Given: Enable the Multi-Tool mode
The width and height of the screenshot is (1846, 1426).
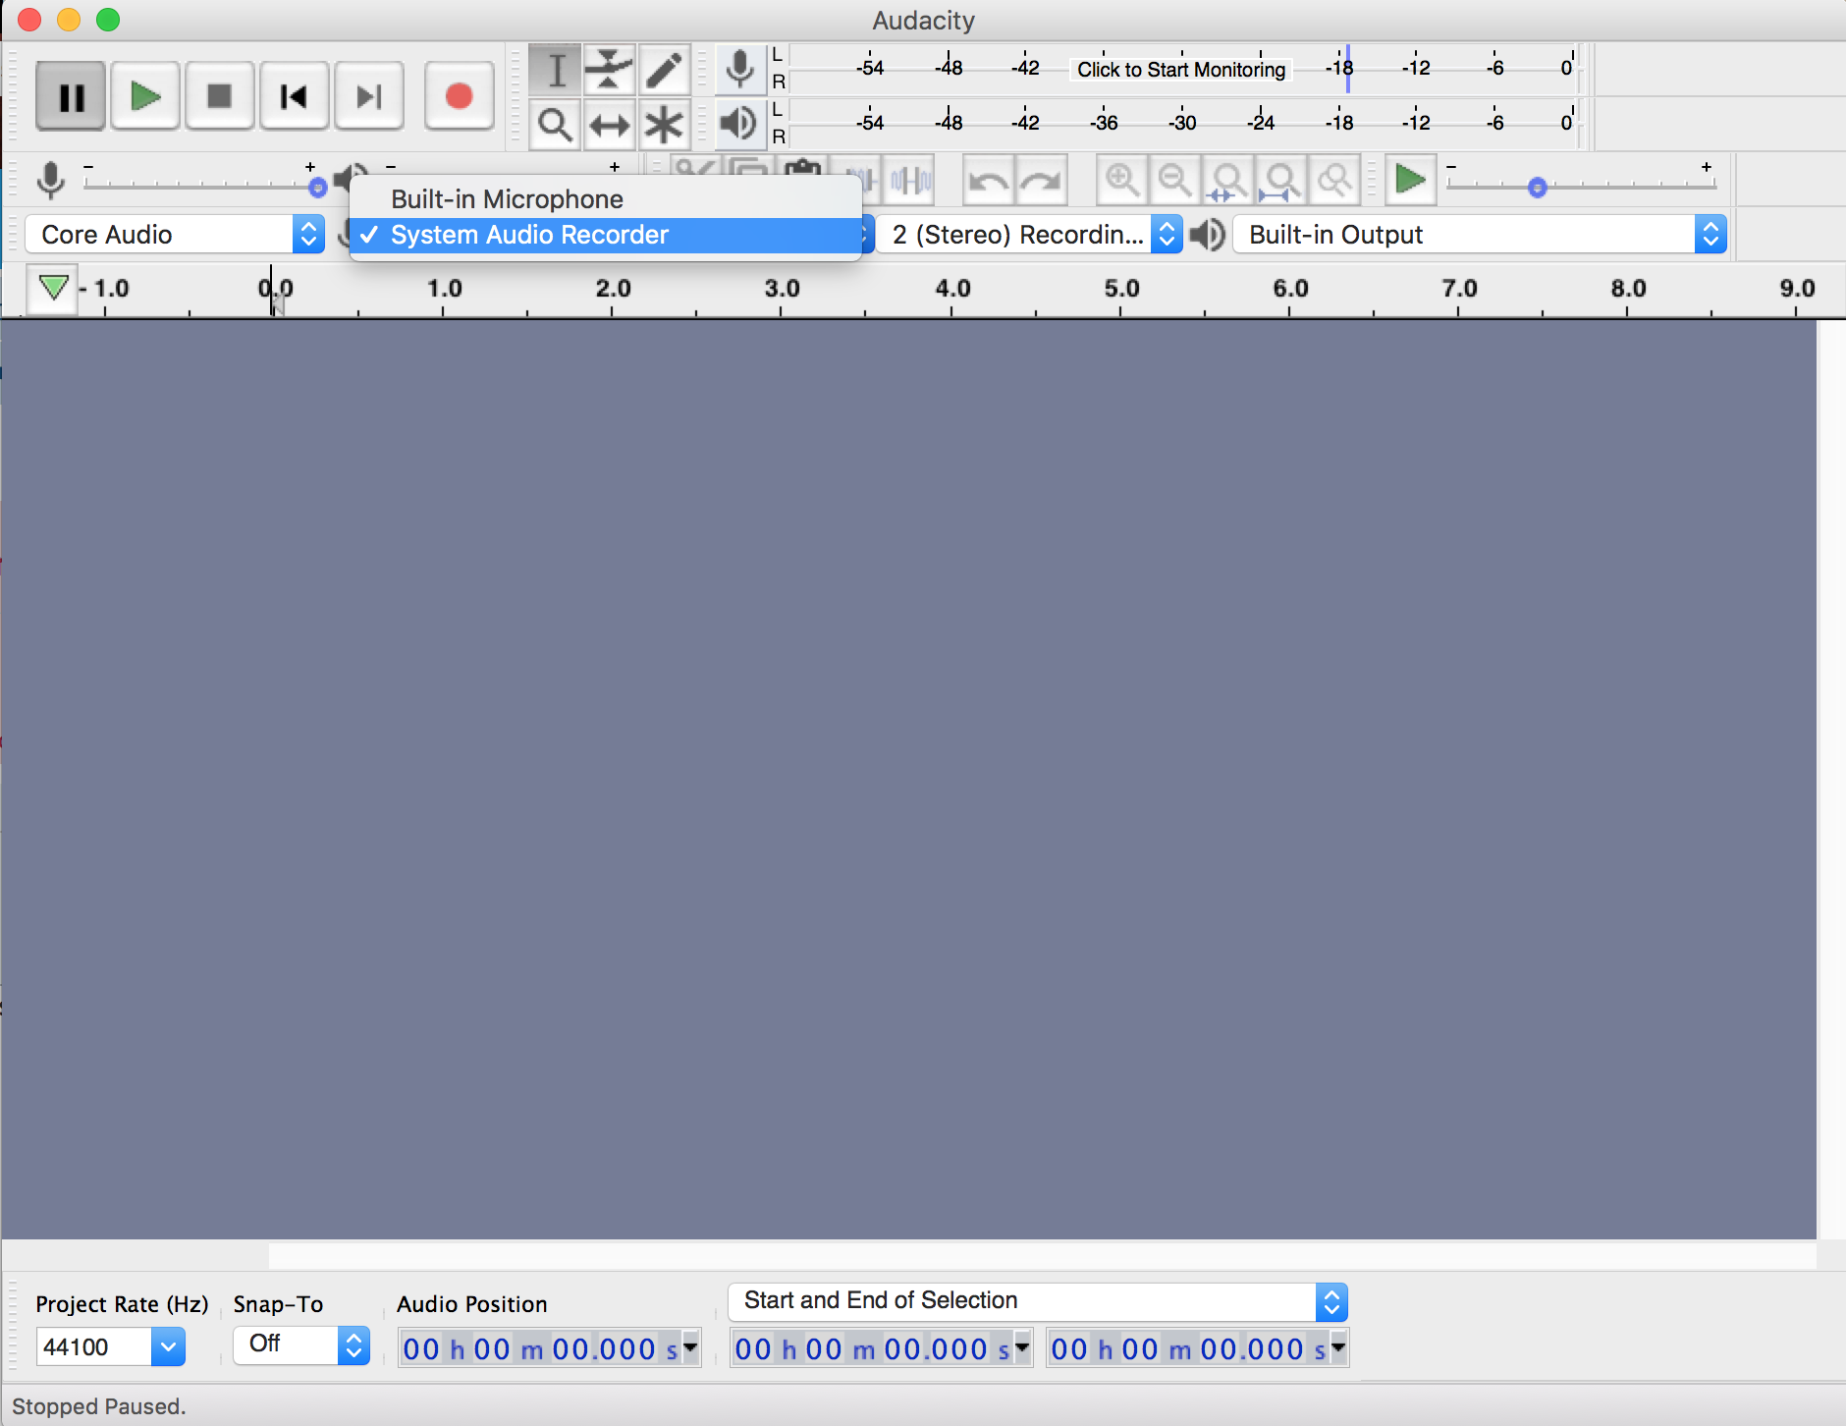Looking at the screenshot, I should point(665,125).
